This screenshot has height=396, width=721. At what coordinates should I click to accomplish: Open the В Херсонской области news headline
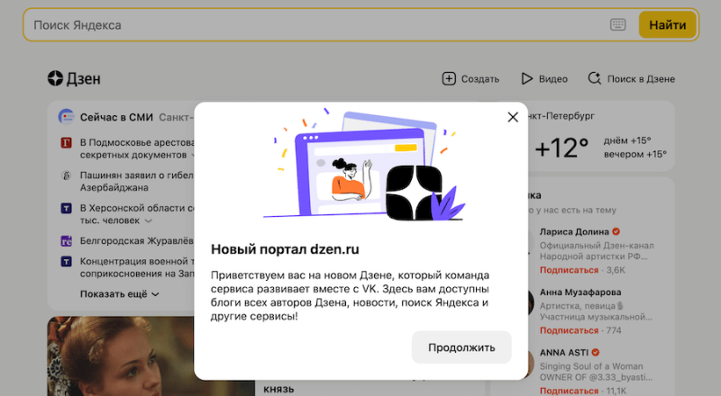click(135, 208)
